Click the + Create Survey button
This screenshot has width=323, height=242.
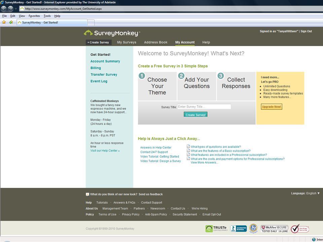(99, 42)
